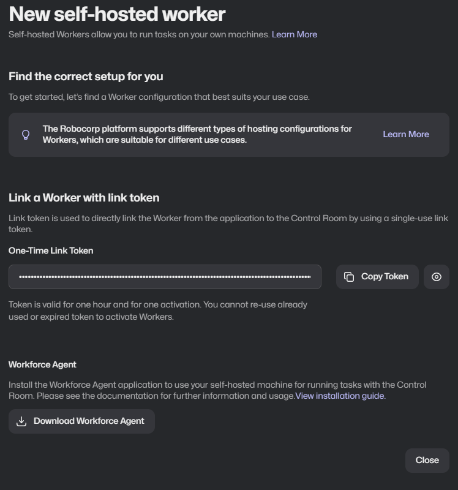The height and width of the screenshot is (490, 458).
Task: Click 'Find the correct setup for you' heading
Action: pyautogui.click(x=86, y=77)
